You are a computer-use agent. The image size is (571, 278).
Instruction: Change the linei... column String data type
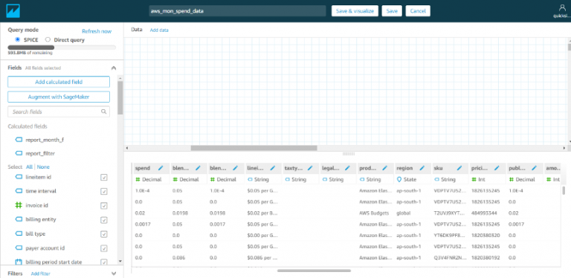[x=258, y=179]
